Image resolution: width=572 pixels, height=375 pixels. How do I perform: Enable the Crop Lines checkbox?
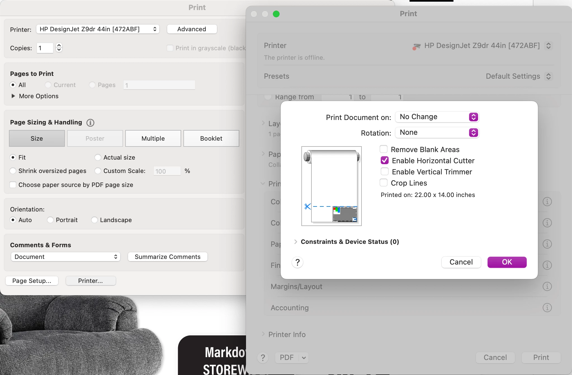[384, 183]
